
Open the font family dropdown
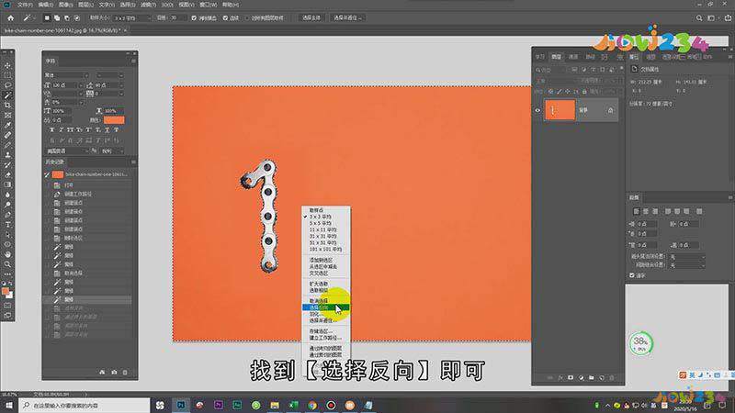(x=66, y=75)
